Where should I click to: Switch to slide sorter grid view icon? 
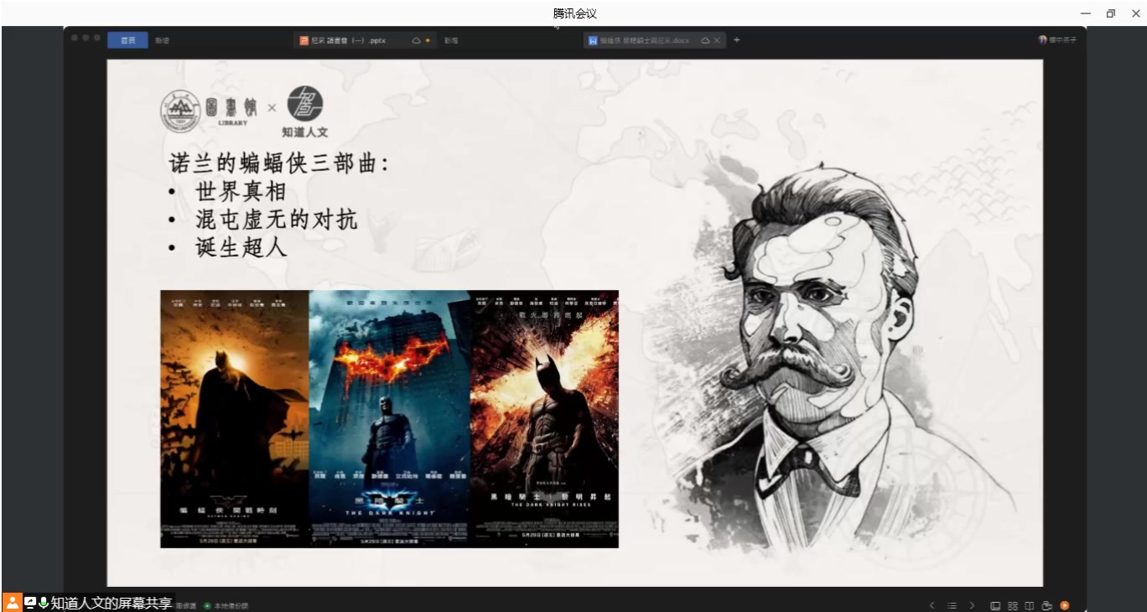coord(1013,605)
